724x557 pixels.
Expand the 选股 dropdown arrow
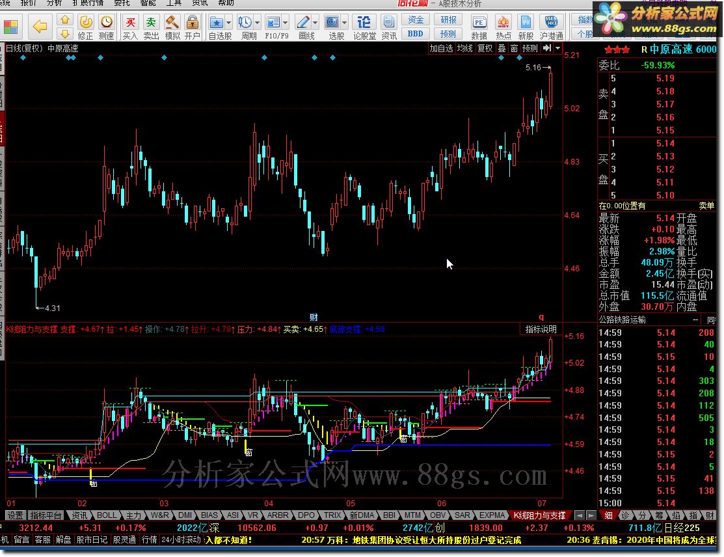[x=345, y=22]
